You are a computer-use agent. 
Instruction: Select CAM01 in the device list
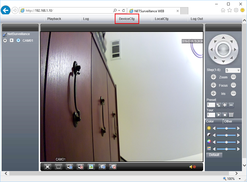pos(28,40)
